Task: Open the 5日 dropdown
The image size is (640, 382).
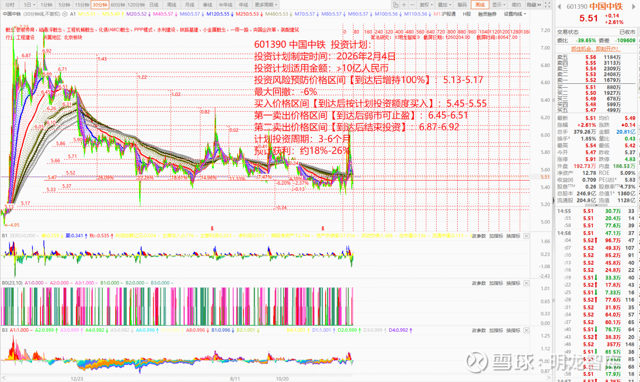Action: (29, 5)
